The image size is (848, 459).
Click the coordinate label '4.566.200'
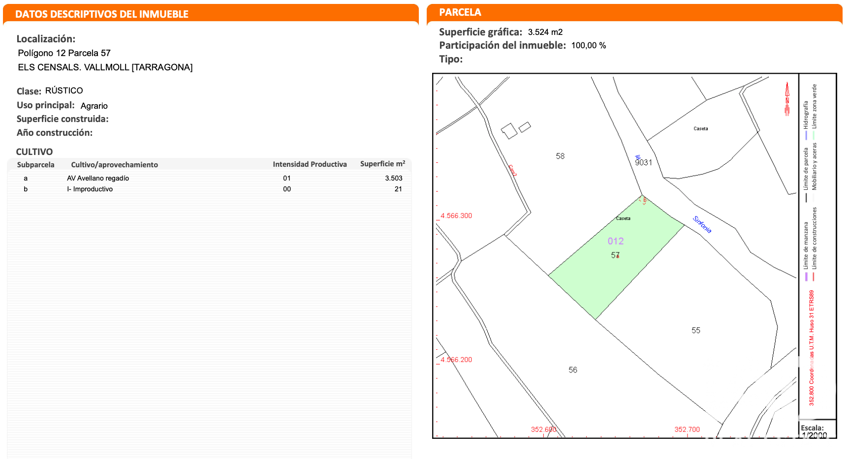tap(456, 360)
